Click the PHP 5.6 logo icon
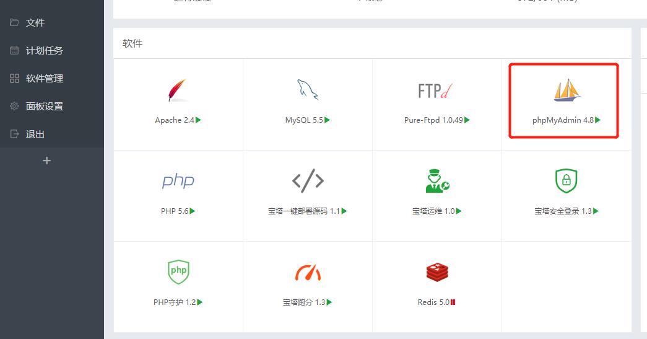This screenshot has height=339, width=647. 178,181
